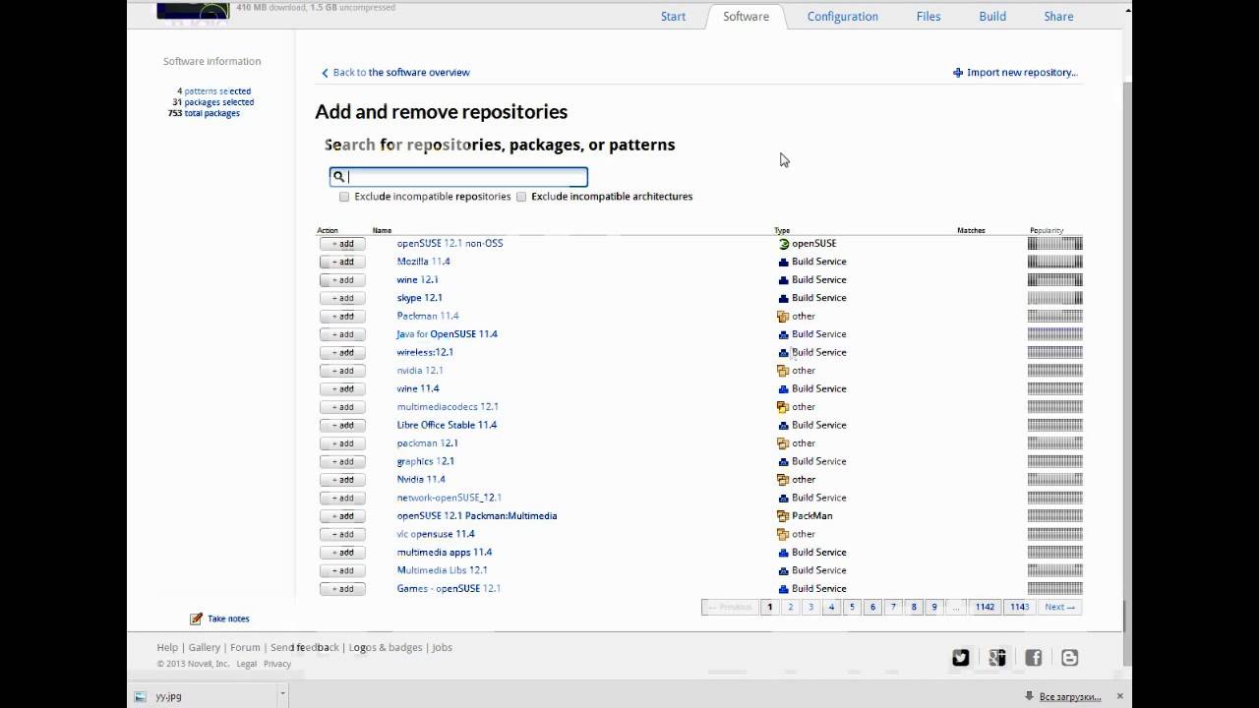Go to results page 2
The height and width of the screenshot is (708, 1259).
[790, 607]
